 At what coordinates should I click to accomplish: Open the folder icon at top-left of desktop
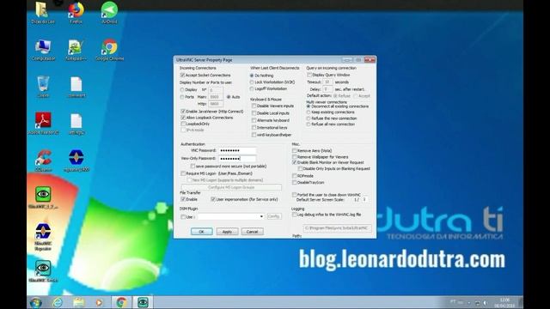pos(43,12)
